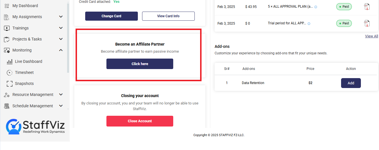This screenshot has width=379, height=150.
Task: Download PDF for $43.95 invoice
Action: pyautogui.click(x=367, y=7)
